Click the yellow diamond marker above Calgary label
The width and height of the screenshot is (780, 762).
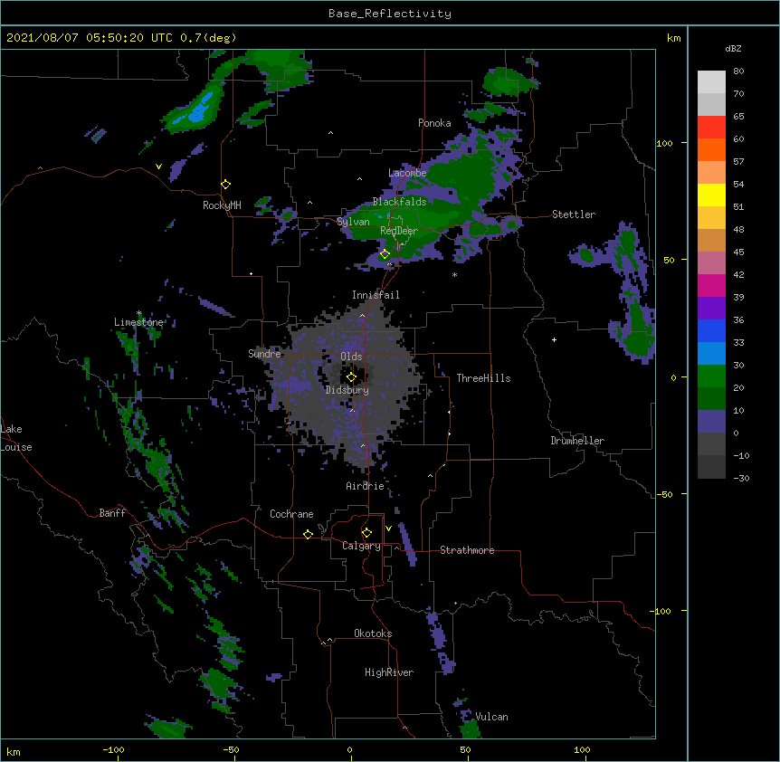coord(366,533)
